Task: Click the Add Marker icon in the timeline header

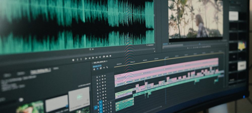Action: click(x=104, y=68)
